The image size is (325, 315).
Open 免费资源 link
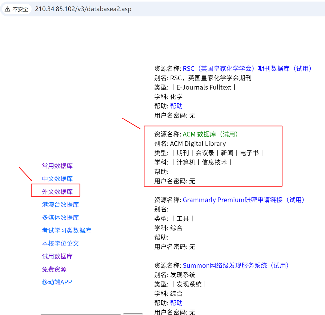pos(54,269)
